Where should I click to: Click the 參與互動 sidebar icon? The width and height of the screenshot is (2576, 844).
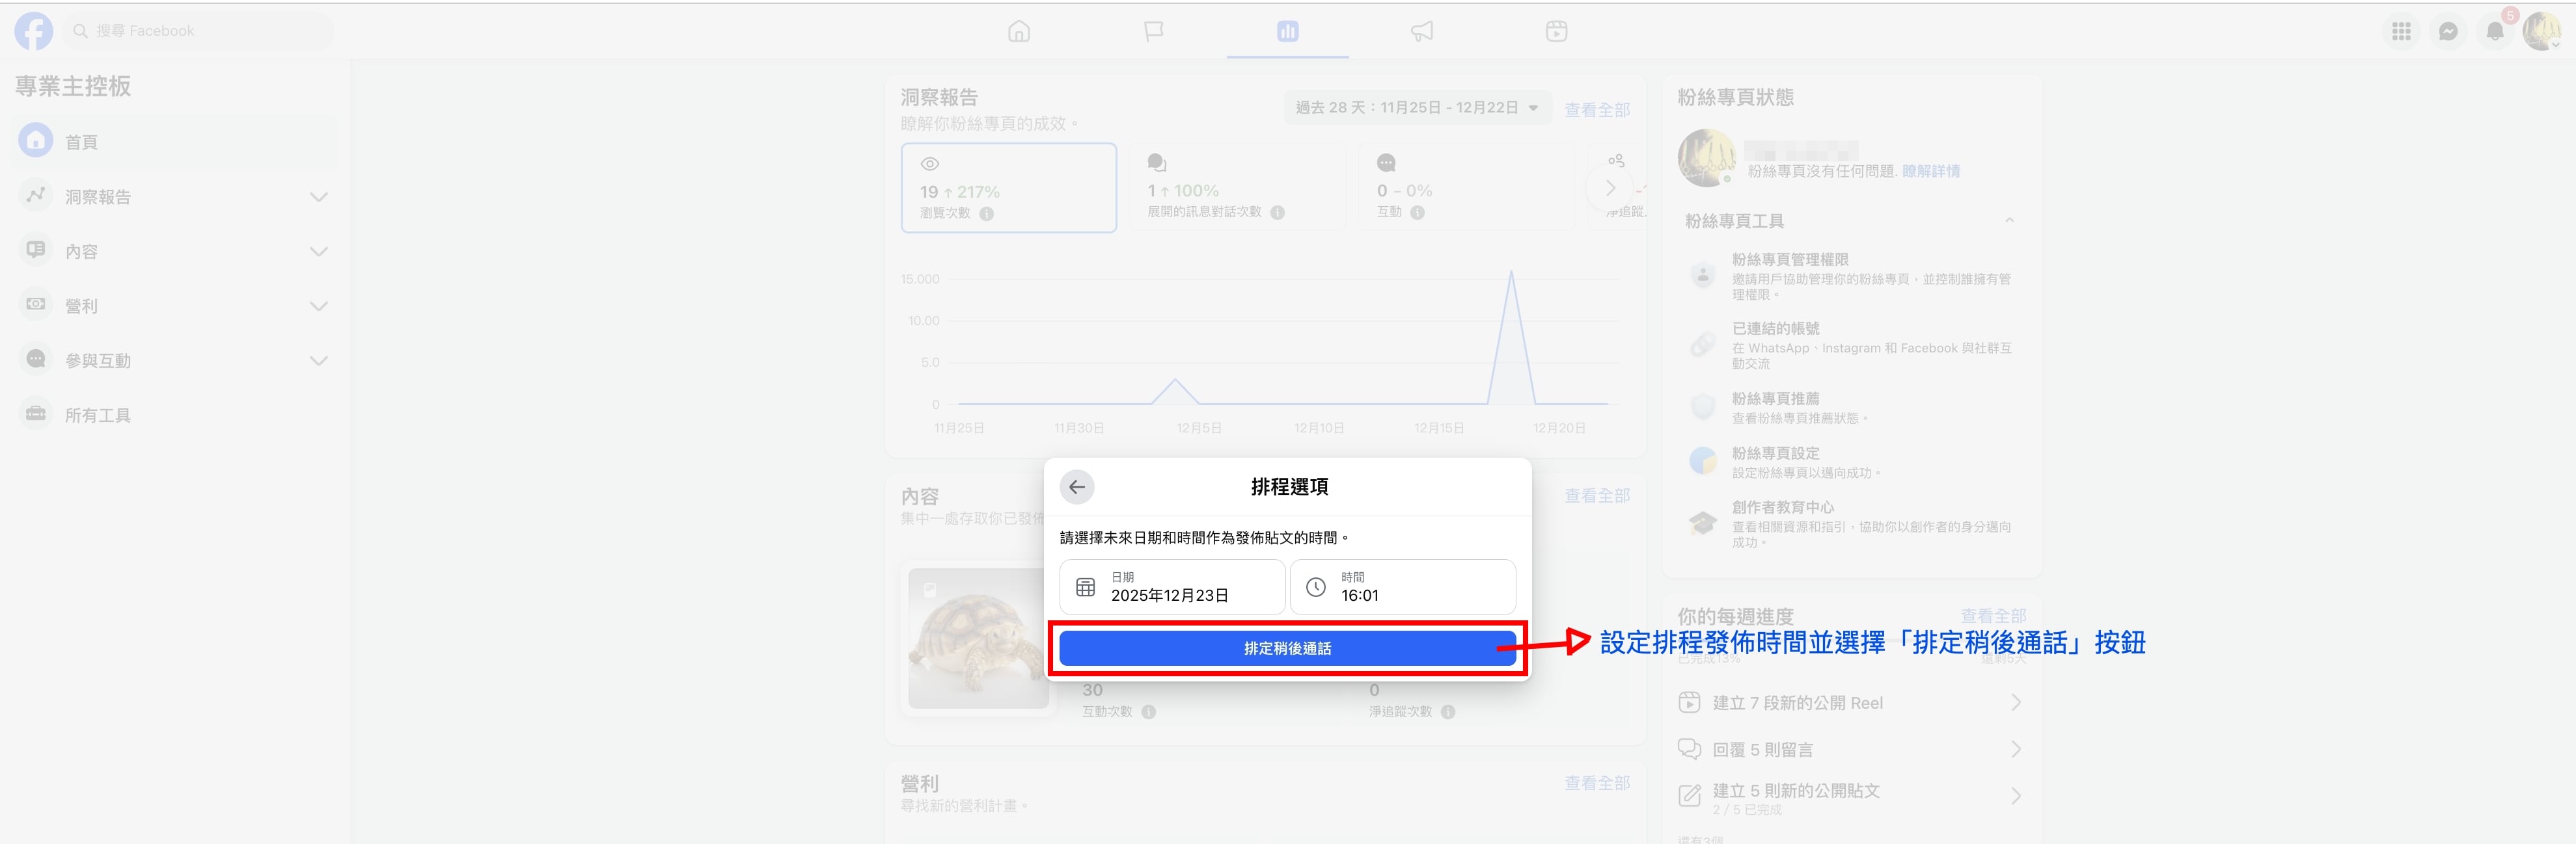[36, 360]
